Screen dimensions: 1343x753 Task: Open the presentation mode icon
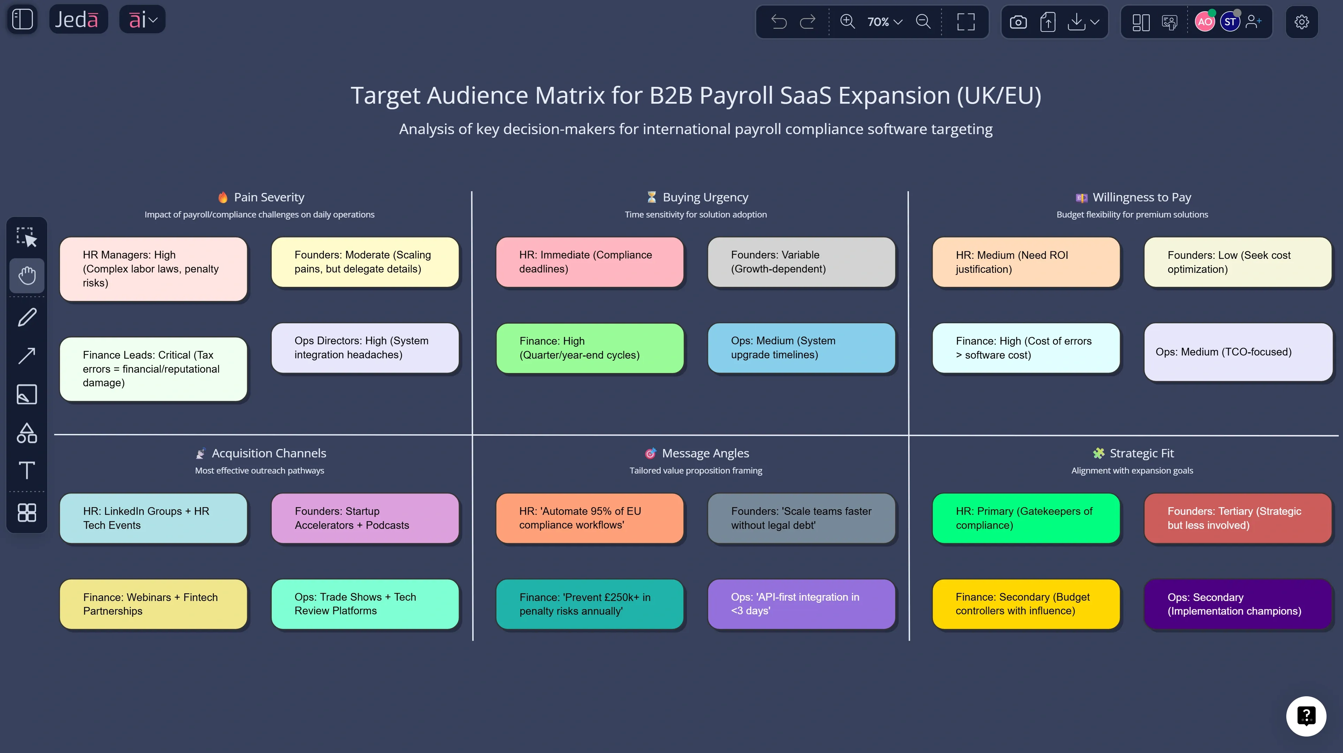tap(1169, 22)
